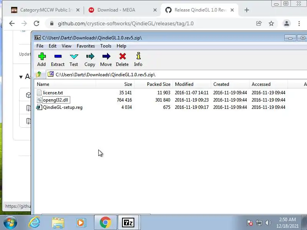Click the 7-Zip archive path field
307x230 pixels.
click(x=176, y=74)
